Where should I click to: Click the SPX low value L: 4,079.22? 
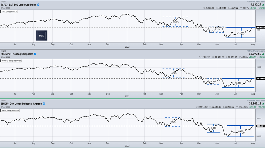pos(233,8)
